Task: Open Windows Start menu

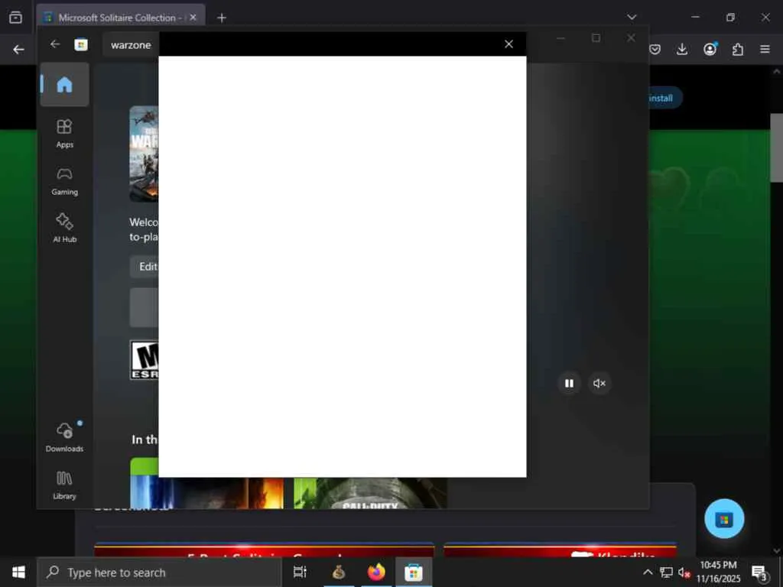Action: point(18,572)
